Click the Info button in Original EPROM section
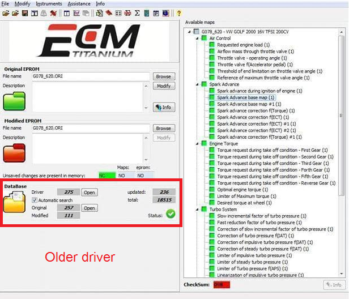 click(x=164, y=107)
